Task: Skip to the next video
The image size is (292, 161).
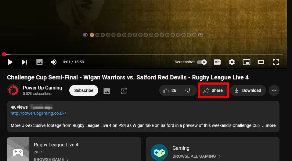Action: 25,62
